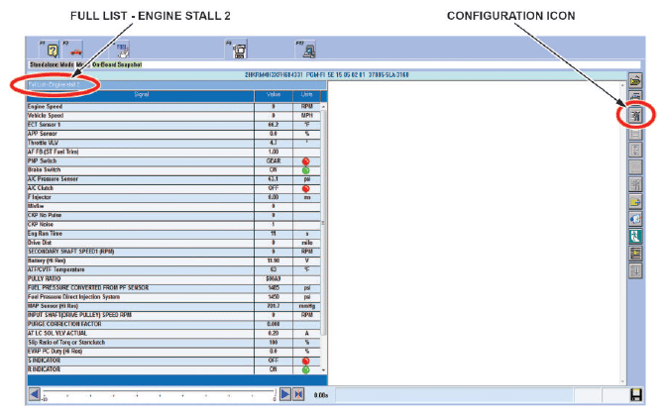Select the APP Sensor row
The image size is (666, 415).
click(173, 134)
